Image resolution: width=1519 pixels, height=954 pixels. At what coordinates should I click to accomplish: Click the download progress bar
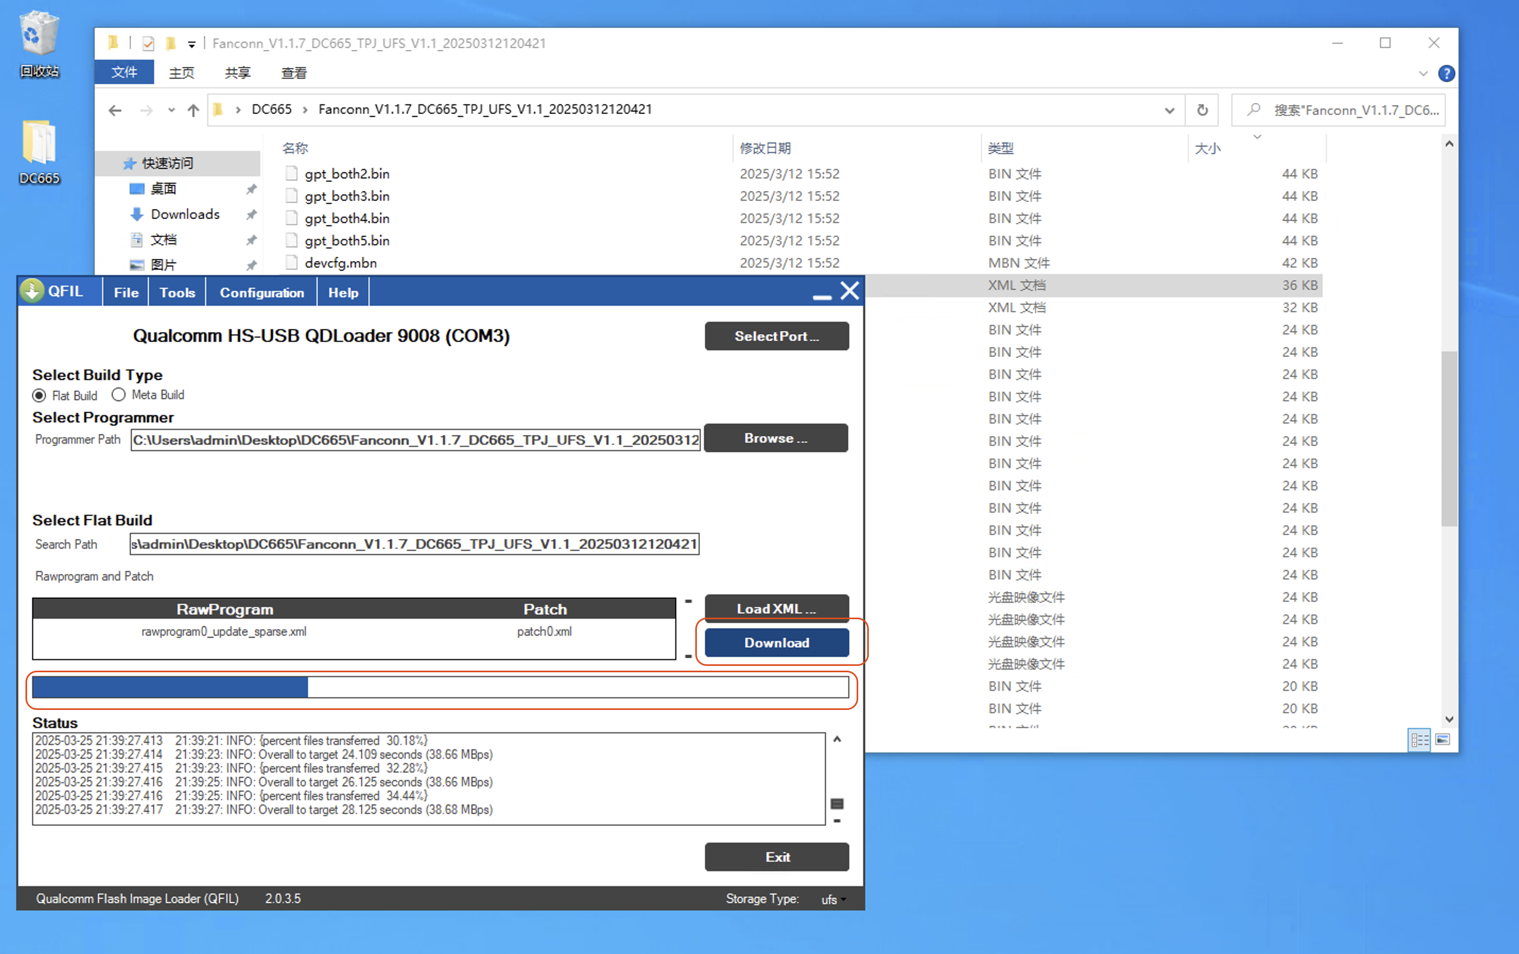[439, 687]
